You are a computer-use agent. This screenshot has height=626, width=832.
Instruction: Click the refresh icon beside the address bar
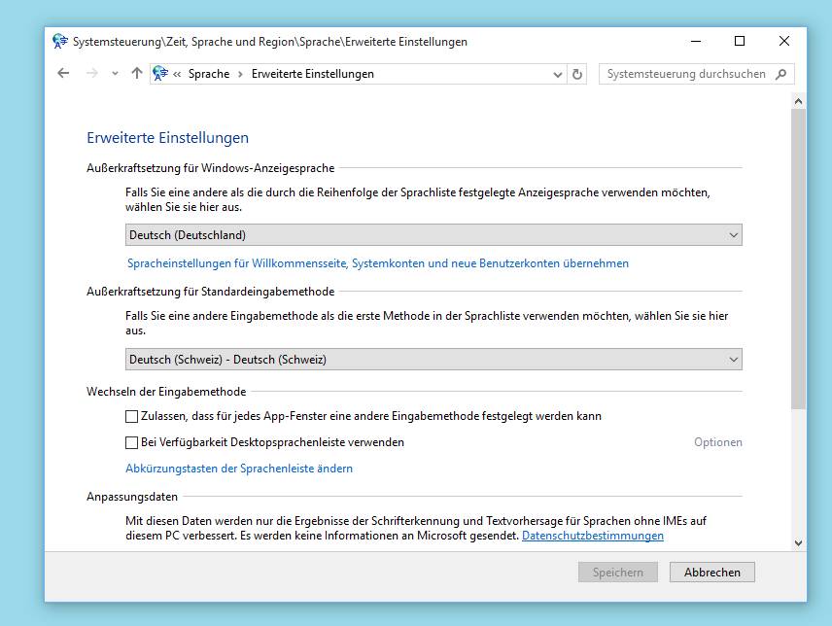(577, 73)
